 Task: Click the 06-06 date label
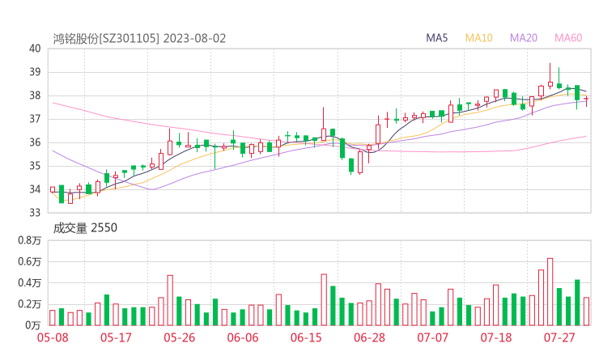243,337
